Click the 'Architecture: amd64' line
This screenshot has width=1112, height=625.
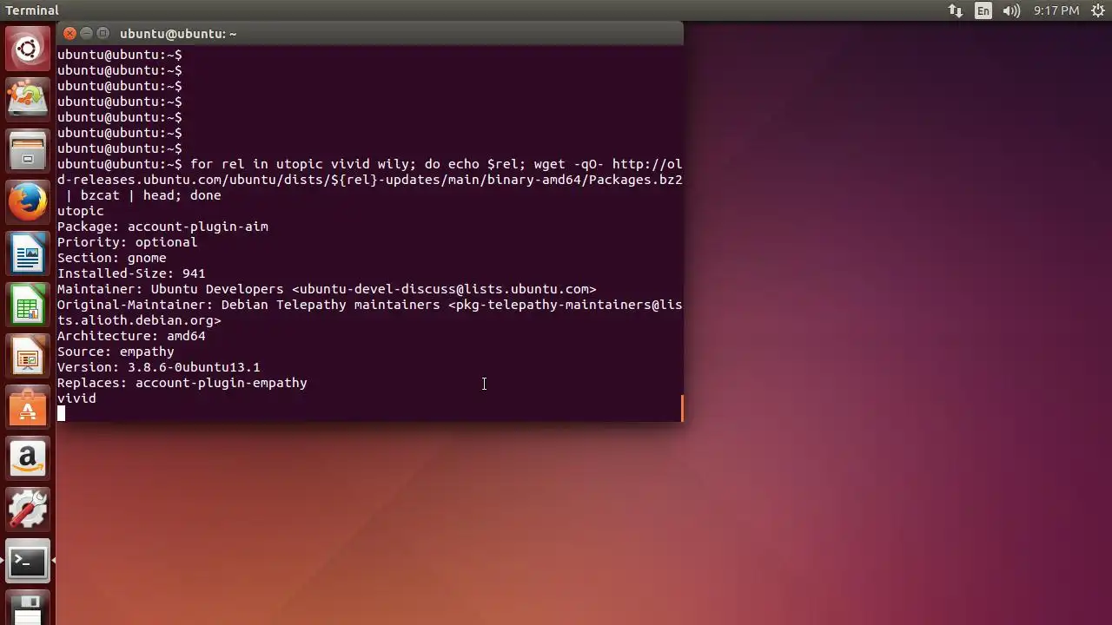coord(131,336)
